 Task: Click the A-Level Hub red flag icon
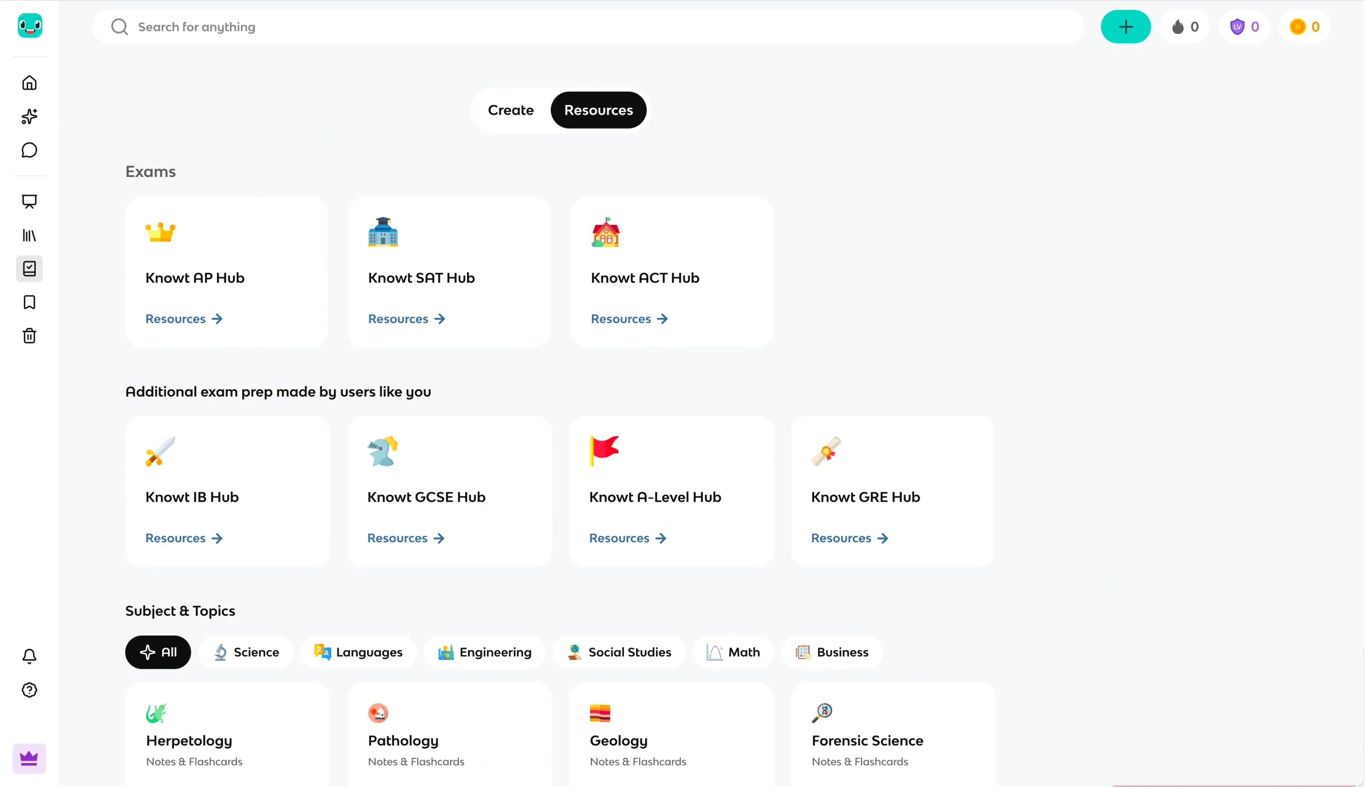coord(604,451)
